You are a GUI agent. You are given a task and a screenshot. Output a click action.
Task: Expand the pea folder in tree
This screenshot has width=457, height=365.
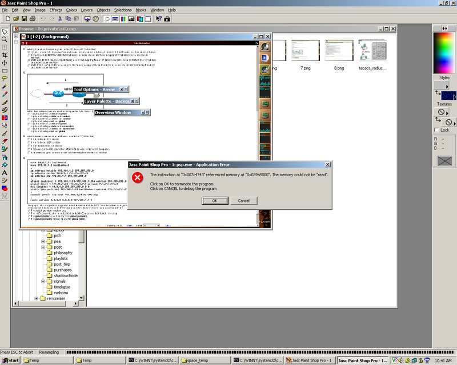click(43, 241)
